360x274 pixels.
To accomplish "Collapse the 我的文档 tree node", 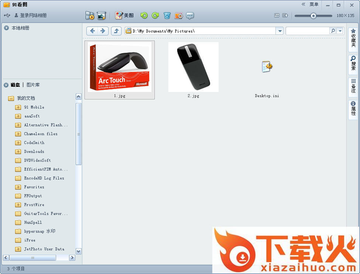I will (x=11, y=98).
